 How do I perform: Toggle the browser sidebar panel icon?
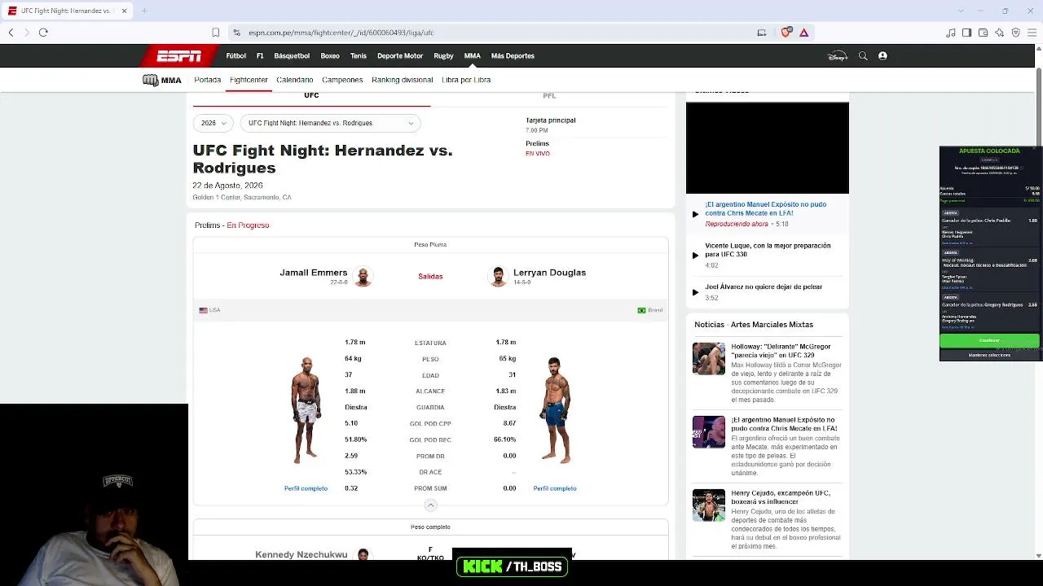tap(967, 33)
